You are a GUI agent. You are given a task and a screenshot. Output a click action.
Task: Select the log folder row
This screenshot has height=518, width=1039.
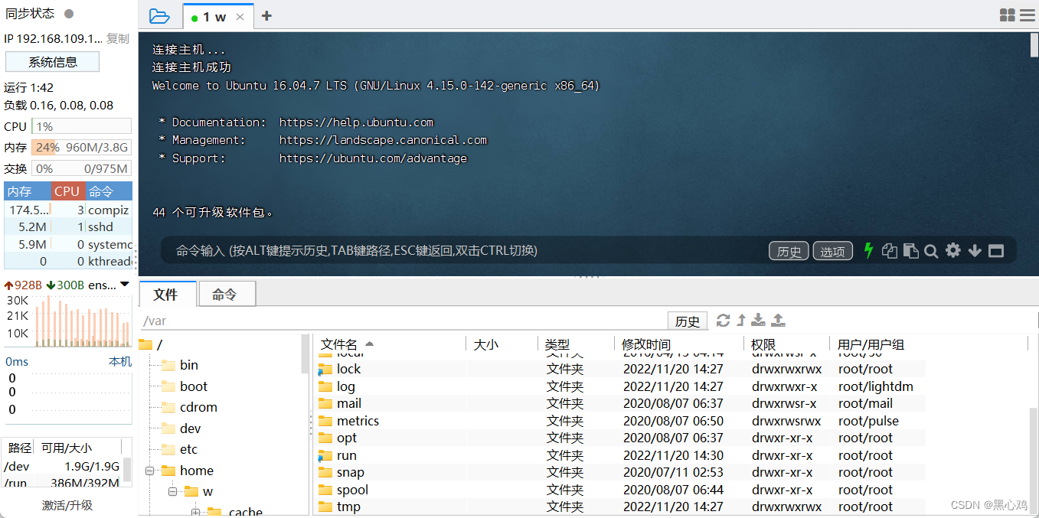[x=621, y=386]
